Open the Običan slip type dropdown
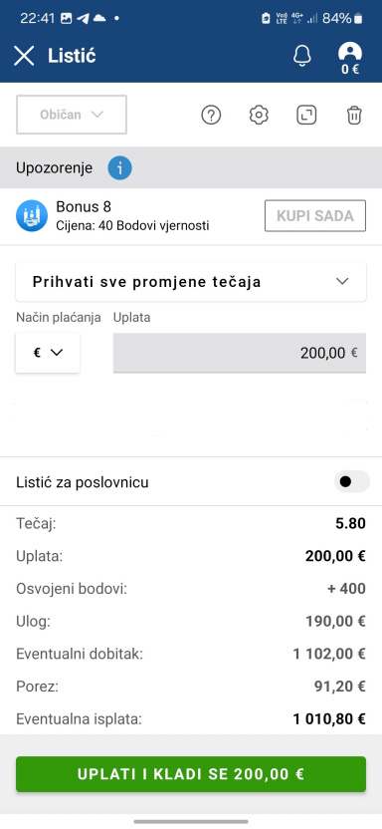Image resolution: width=382 pixels, height=829 pixels. point(72,115)
